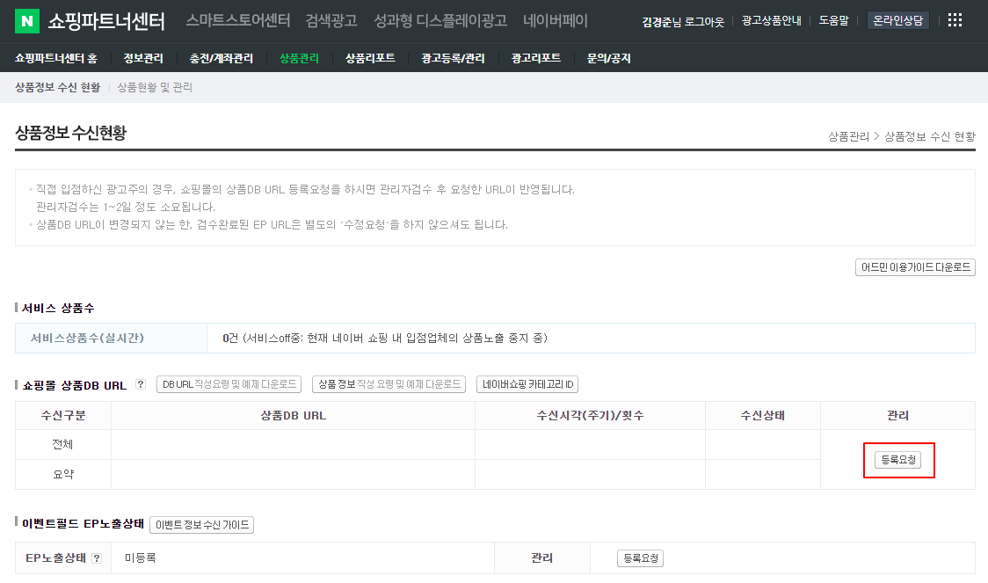Image resolution: width=988 pixels, height=583 pixels.
Task: Open the 상품리포트 menu
Action: [371, 58]
